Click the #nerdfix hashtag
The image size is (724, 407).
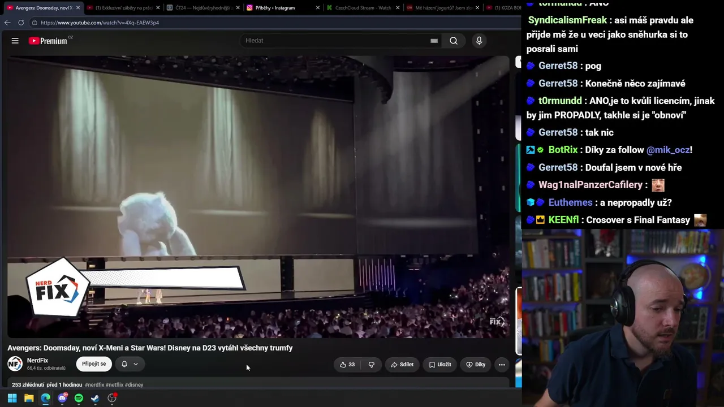click(94, 385)
